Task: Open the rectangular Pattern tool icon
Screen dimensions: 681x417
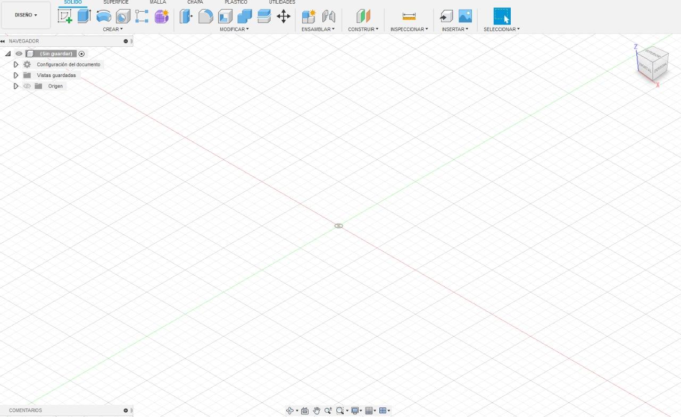Action: pos(142,16)
